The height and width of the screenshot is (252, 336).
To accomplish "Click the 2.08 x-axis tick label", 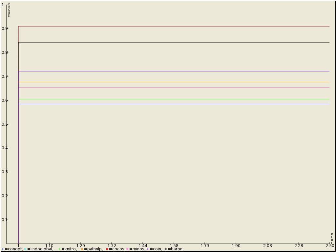I will (x=267, y=245).
